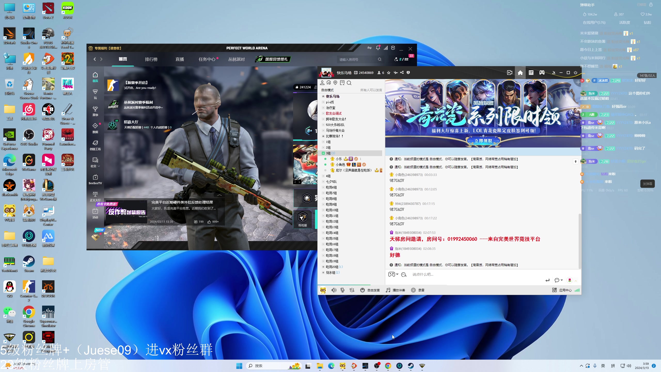
Task: Open the 新赛季开启 announcement
Action: pos(139,85)
